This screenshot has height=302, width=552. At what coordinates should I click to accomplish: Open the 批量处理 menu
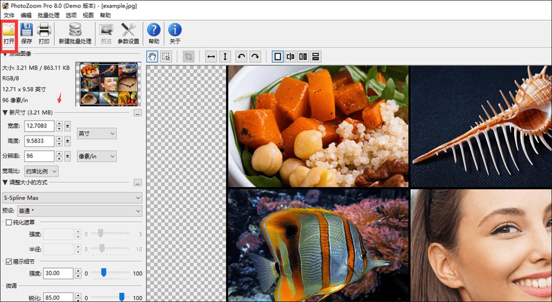coord(48,15)
